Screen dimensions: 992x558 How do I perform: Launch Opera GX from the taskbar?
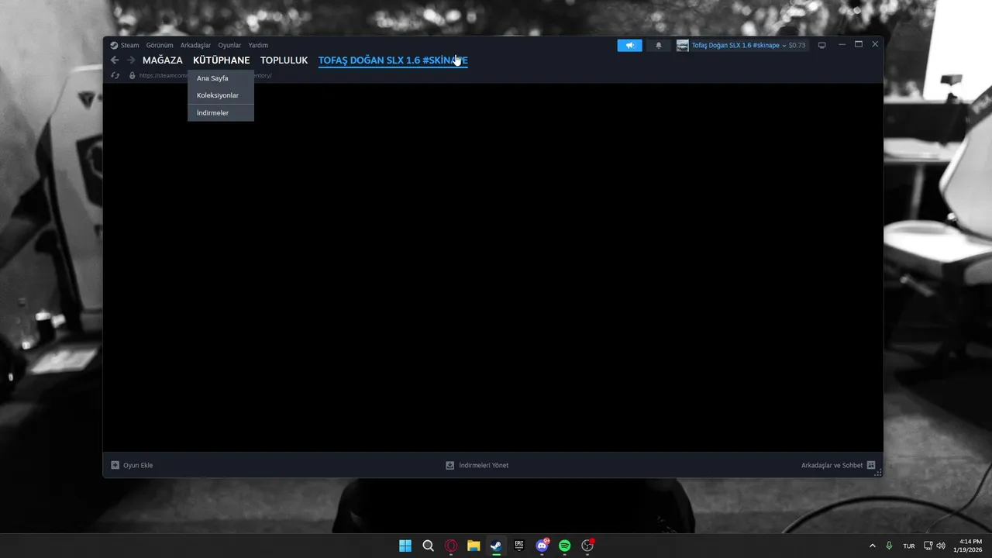[x=451, y=546]
